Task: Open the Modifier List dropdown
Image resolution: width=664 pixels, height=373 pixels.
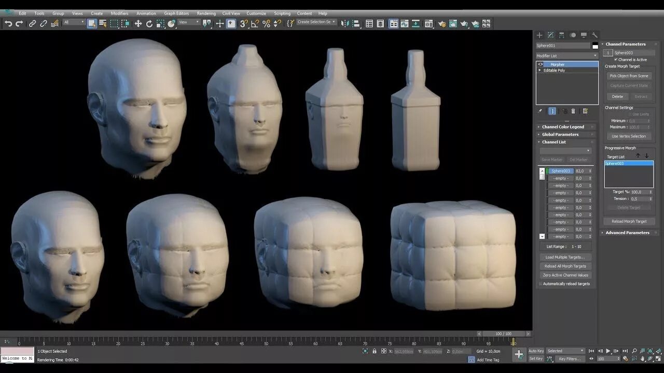Action: (566, 55)
